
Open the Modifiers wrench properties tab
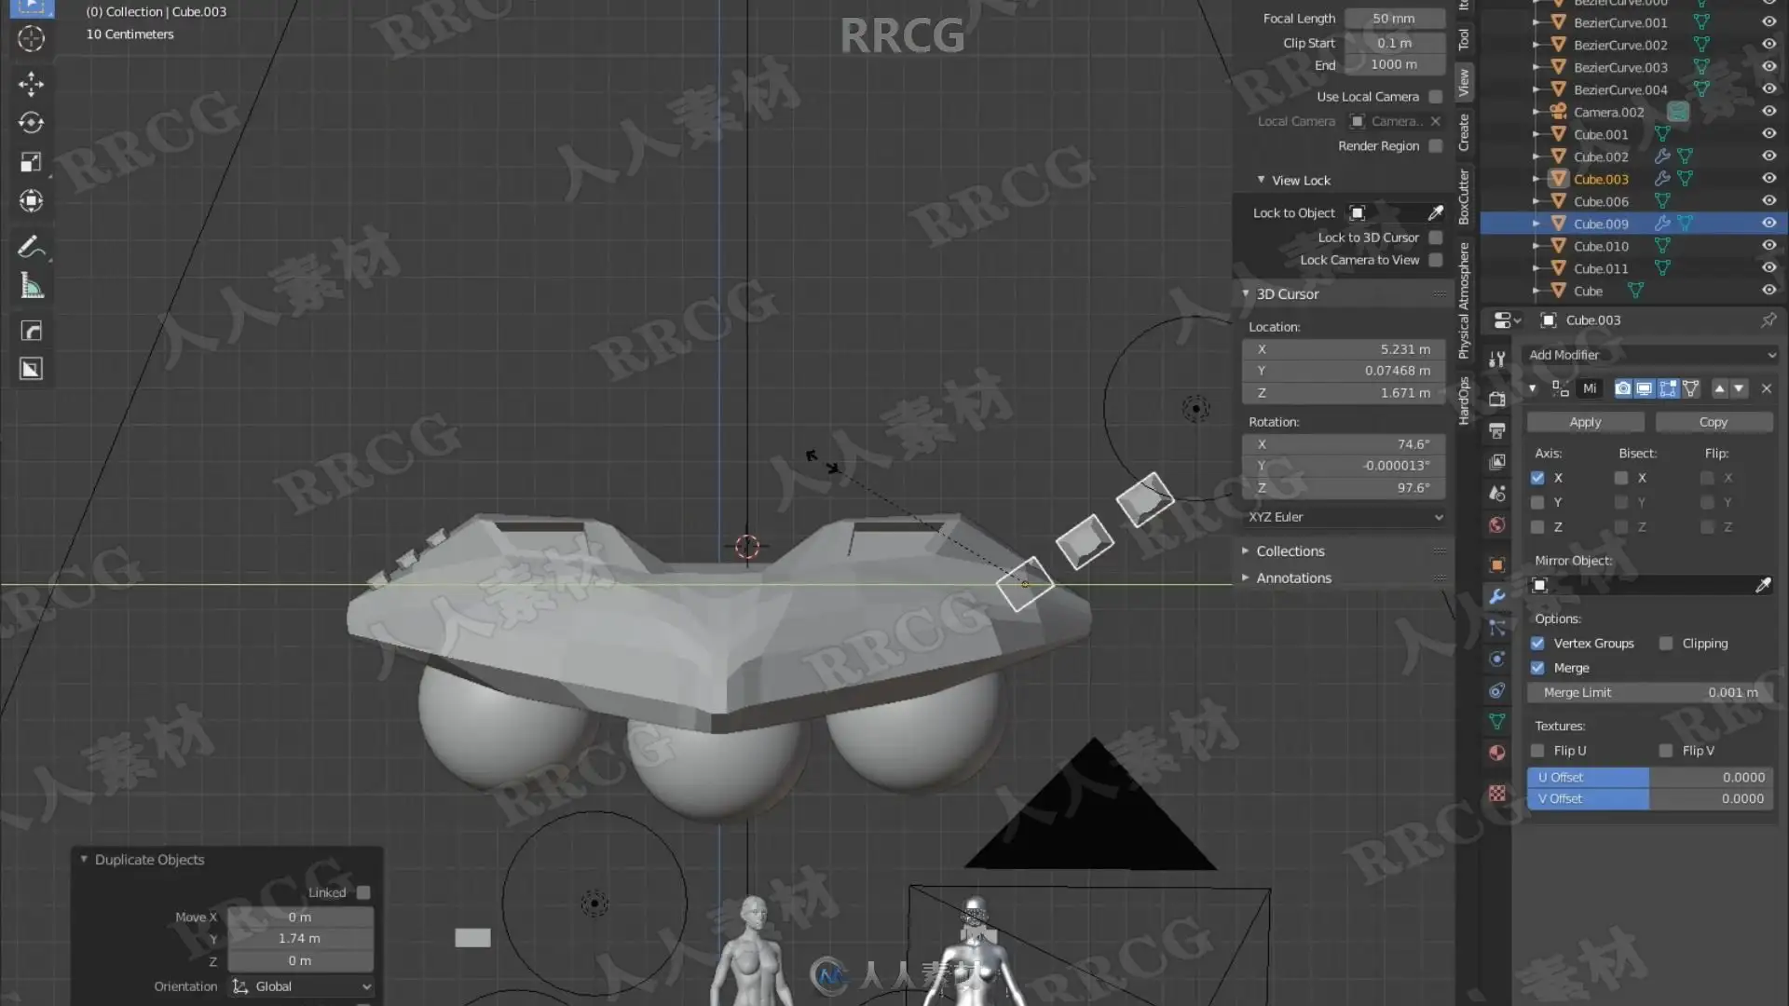click(1497, 596)
